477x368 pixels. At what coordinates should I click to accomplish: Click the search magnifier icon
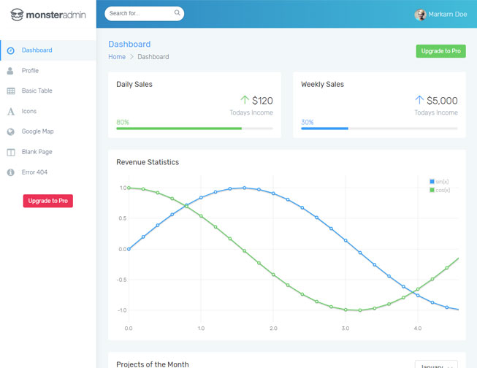tap(177, 13)
